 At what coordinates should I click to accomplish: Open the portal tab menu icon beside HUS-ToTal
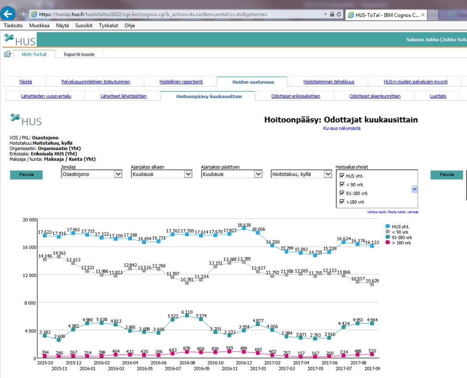7,54
